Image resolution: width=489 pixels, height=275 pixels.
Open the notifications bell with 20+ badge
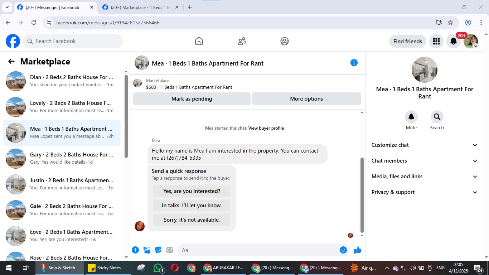point(454,41)
